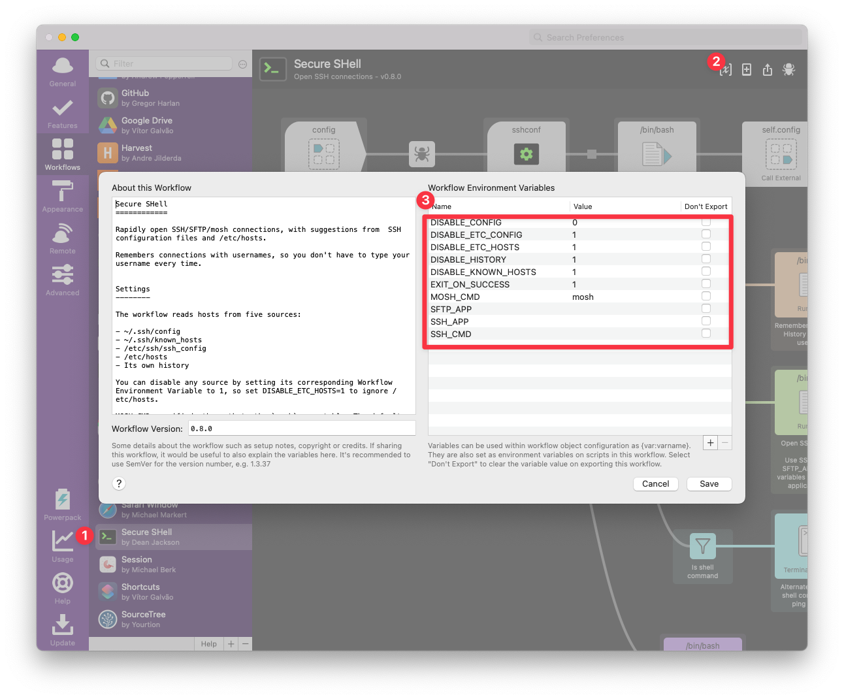Select the SSH_CMD variable name
Screen dimensions: 844x699
pos(451,334)
